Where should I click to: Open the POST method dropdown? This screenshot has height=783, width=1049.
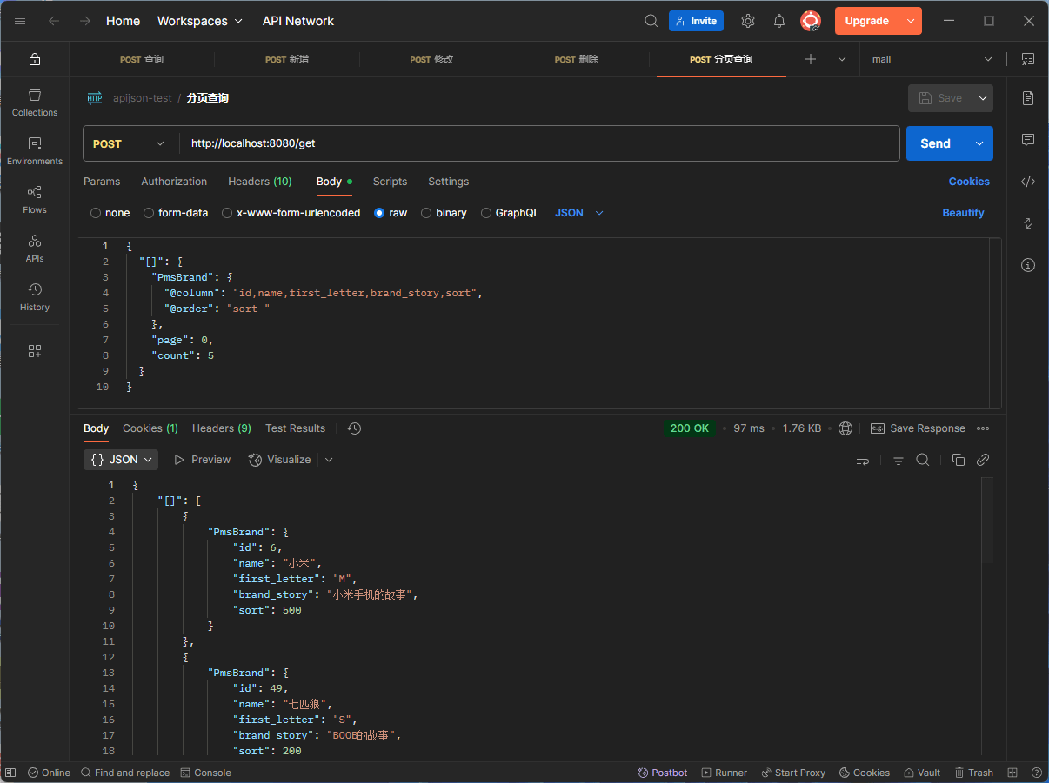click(x=129, y=143)
